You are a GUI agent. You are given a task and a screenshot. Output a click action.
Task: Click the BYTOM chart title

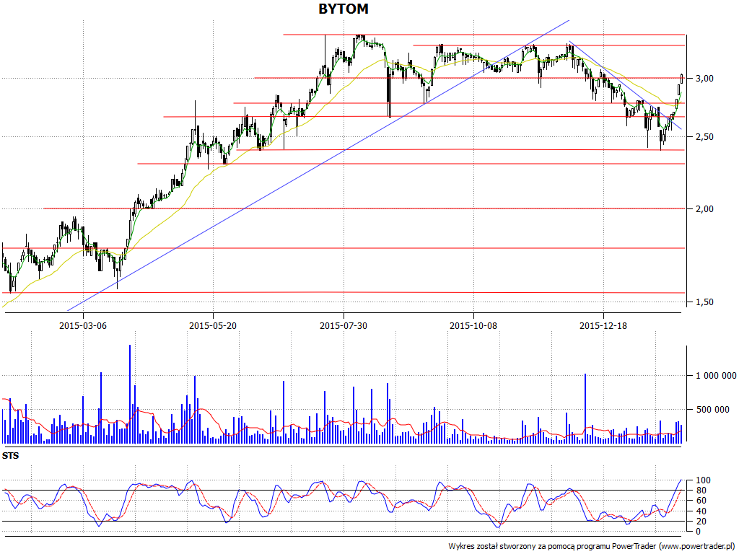point(343,9)
